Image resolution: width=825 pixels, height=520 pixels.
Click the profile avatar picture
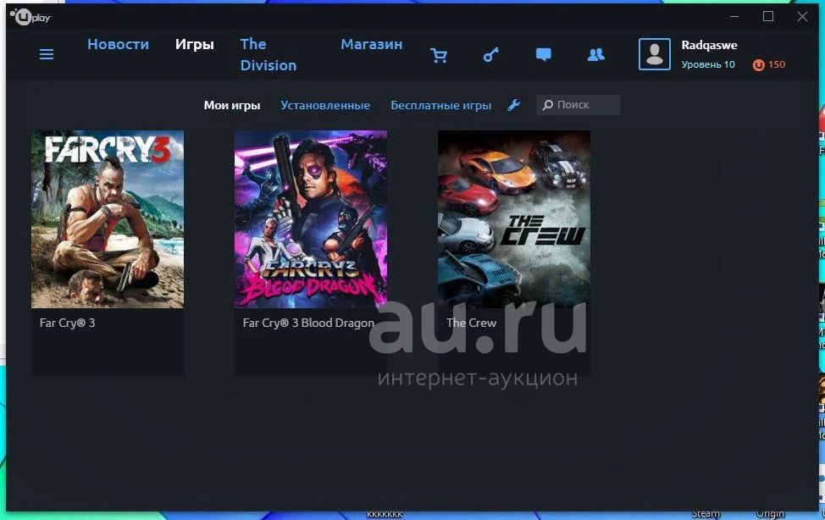[655, 54]
